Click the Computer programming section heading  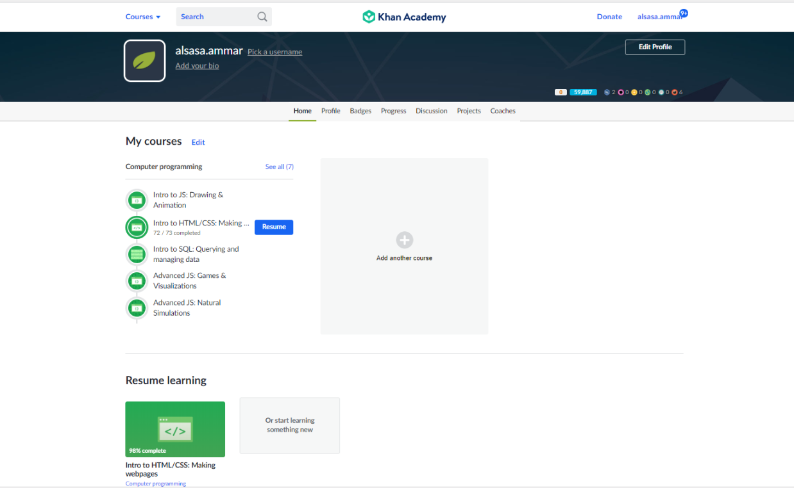(x=164, y=167)
